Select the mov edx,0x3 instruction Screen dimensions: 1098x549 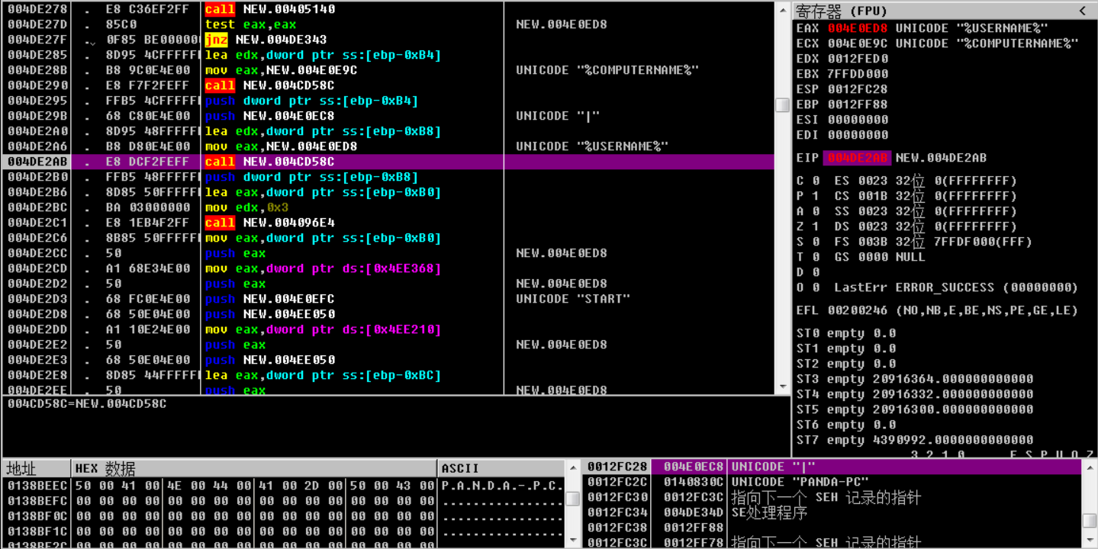(x=388, y=207)
